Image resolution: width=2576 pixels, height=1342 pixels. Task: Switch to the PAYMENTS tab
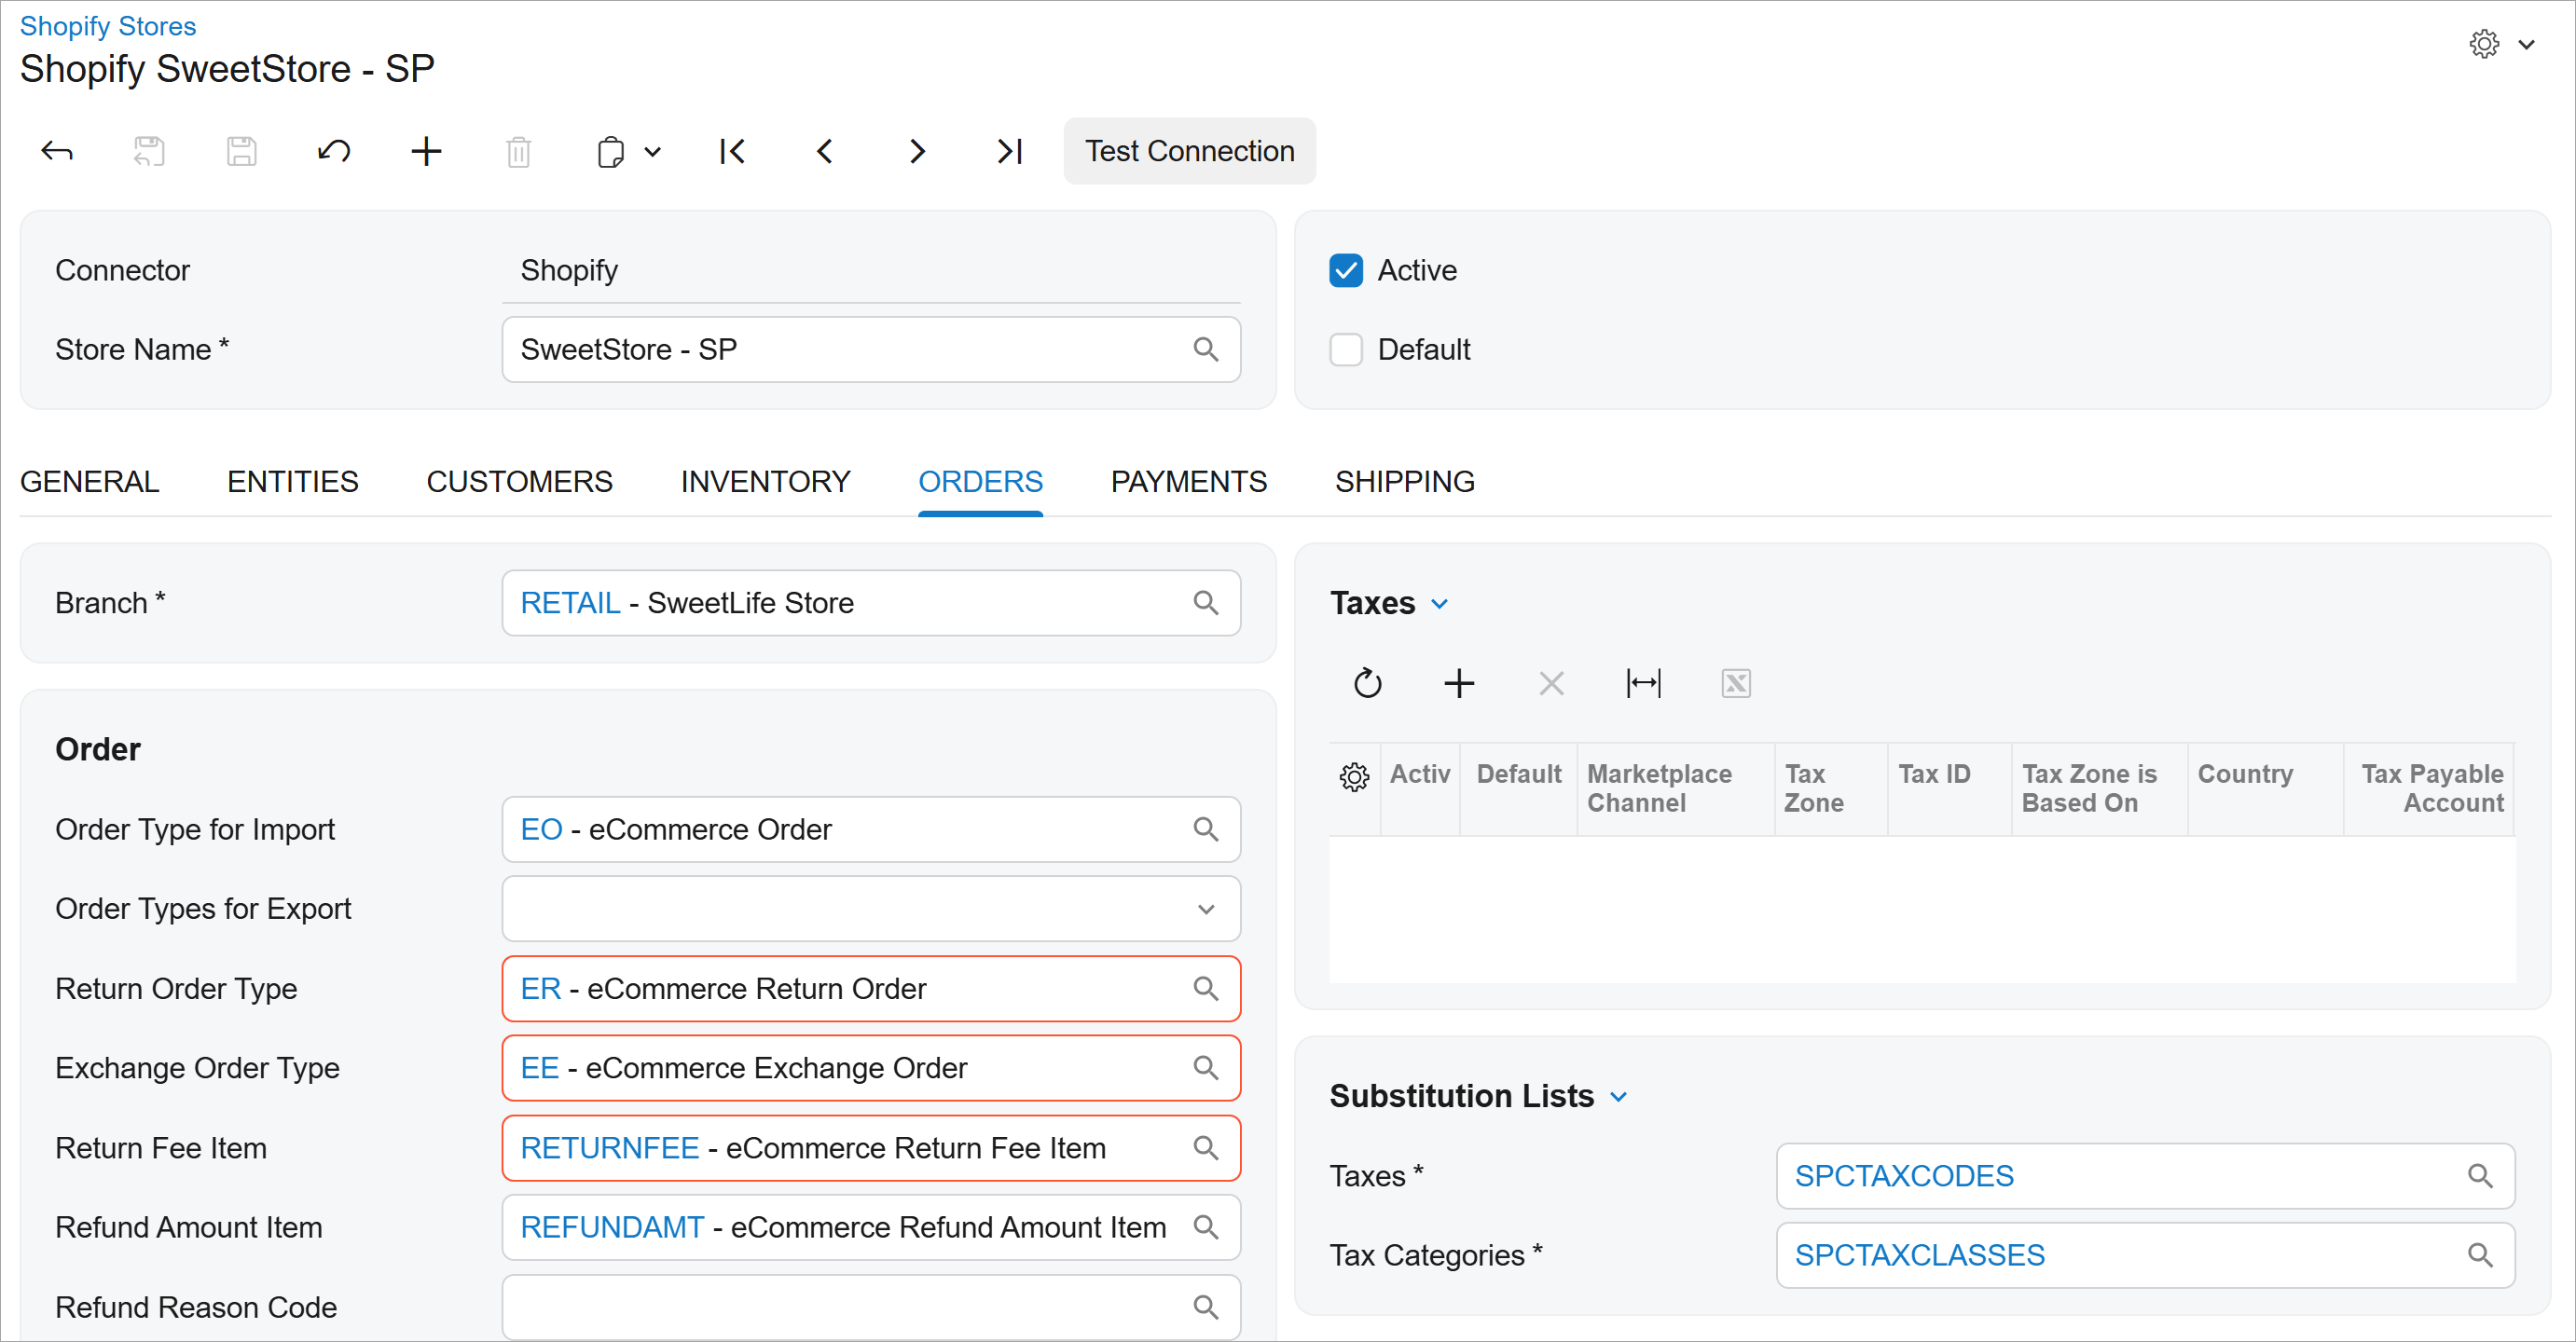coord(1188,482)
